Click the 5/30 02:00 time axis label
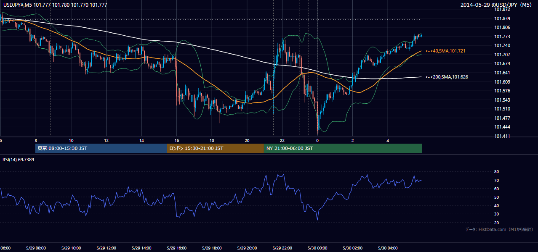This screenshot has height=252, width=538. click(352, 248)
